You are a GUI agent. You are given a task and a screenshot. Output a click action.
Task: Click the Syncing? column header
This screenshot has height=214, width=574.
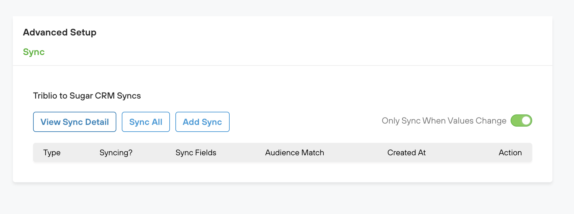pos(116,153)
